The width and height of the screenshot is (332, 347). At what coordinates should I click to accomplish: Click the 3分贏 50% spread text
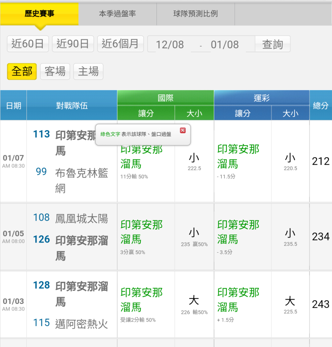[x=133, y=252]
